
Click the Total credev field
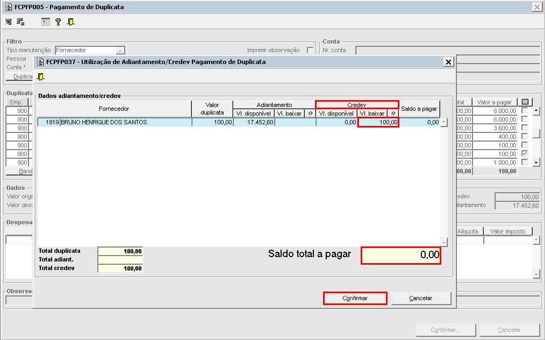tap(120, 268)
